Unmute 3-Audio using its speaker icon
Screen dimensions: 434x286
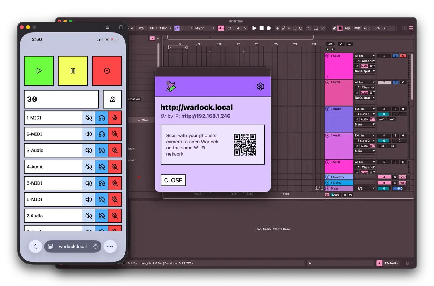[89, 150]
